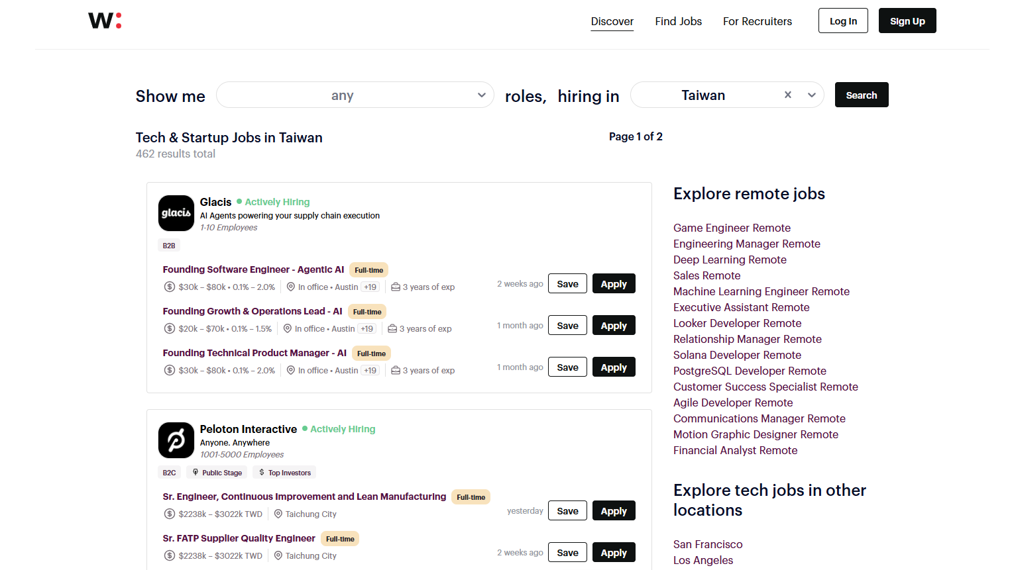
Task: Open Founding Growth & Operations Lead - AI job
Action: tap(253, 311)
